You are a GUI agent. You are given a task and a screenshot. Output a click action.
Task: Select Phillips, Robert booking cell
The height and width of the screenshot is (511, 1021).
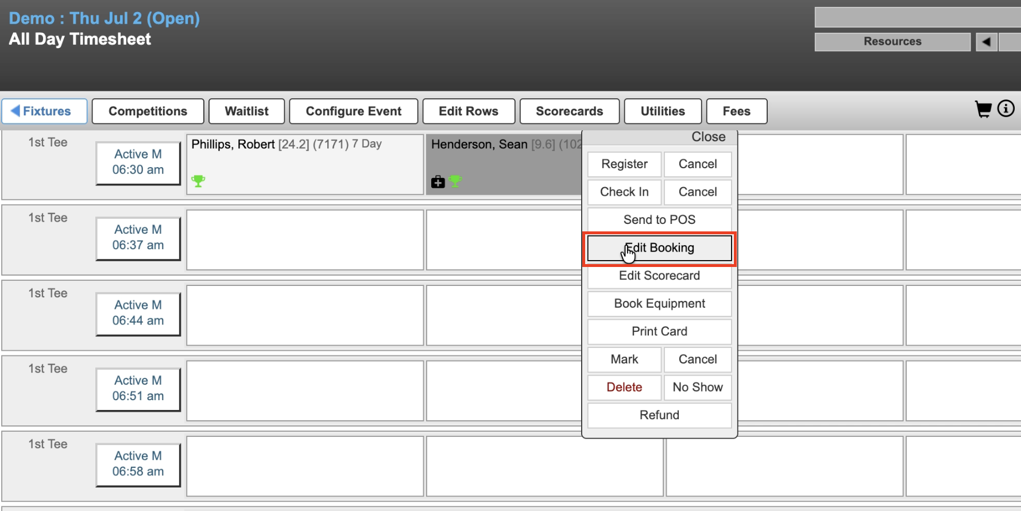(305, 164)
